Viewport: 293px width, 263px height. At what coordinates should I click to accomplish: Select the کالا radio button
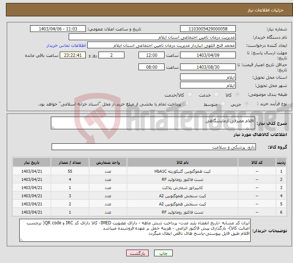point(237,94)
